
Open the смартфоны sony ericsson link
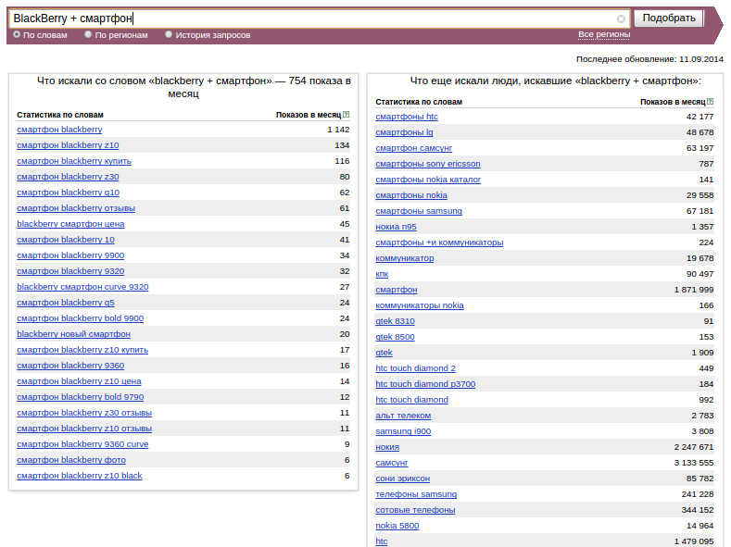(427, 164)
